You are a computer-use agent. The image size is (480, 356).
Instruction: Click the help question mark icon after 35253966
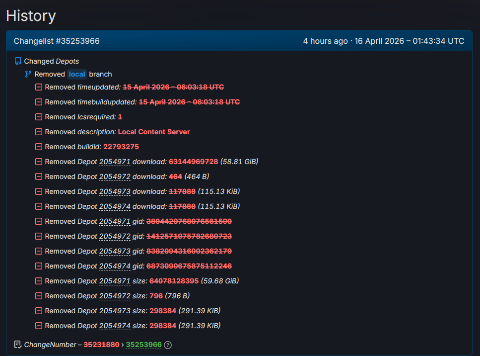tap(168, 345)
